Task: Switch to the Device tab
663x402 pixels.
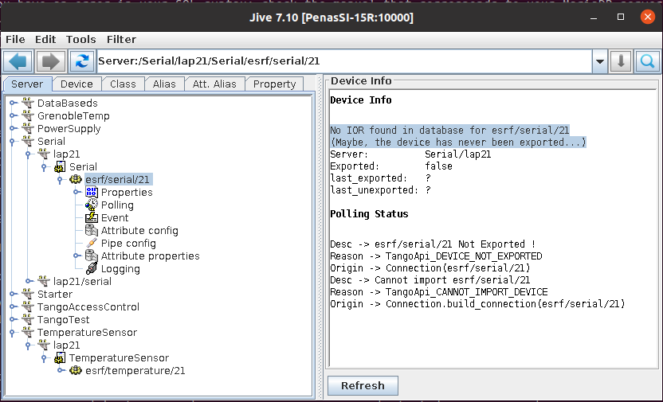Action: coord(76,84)
